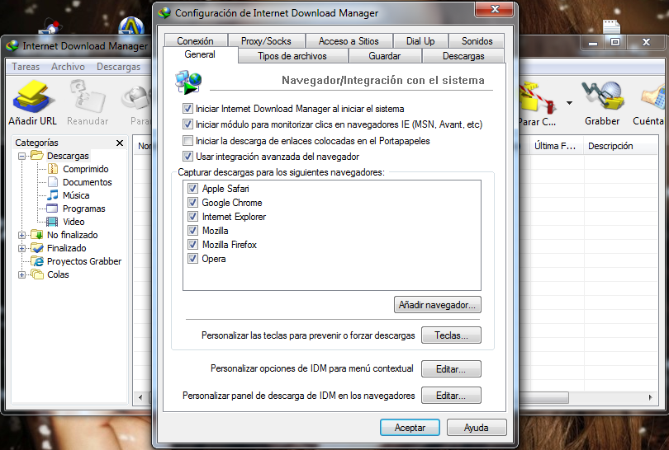
Task: Switch to the Sonidos tab
Action: (x=477, y=41)
